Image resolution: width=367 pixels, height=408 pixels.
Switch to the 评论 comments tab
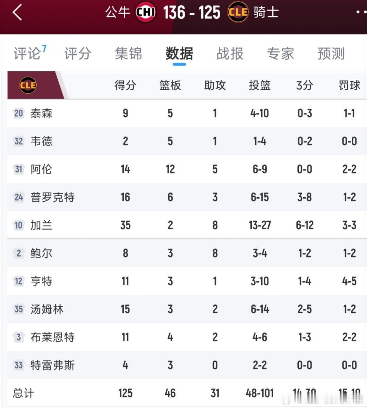[28, 54]
